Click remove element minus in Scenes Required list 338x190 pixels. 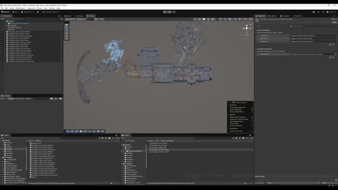(x=333, y=45)
